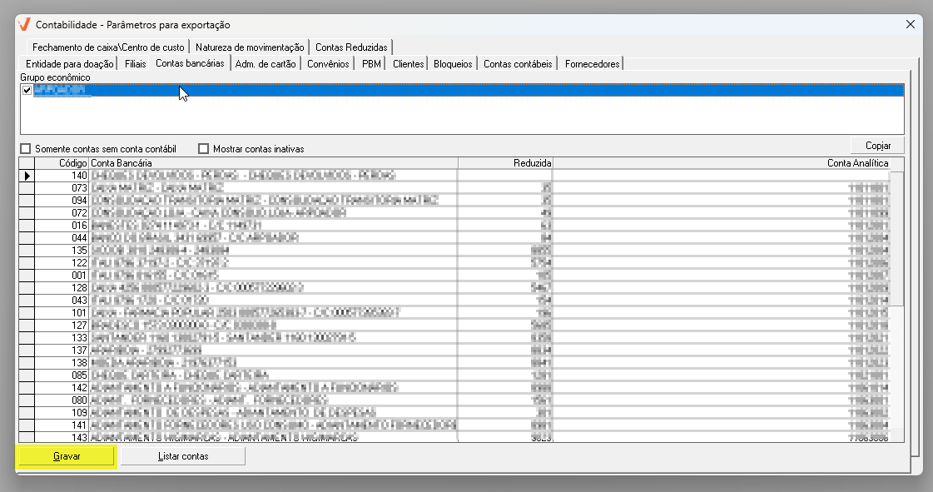Click the Listar contas button

coord(182,456)
